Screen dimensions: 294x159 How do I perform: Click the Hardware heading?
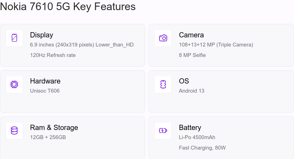[x=45, y=81]
